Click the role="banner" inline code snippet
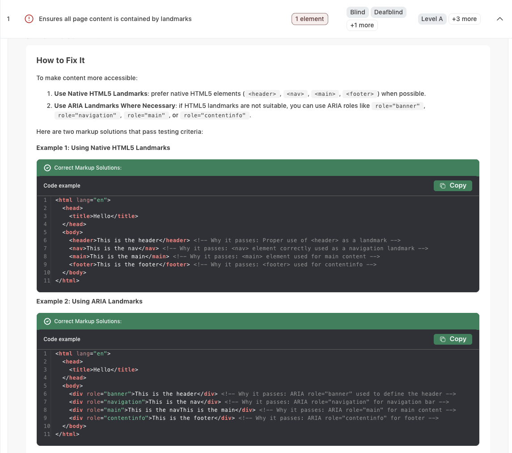Screen dimensions: 512x453 397,106
